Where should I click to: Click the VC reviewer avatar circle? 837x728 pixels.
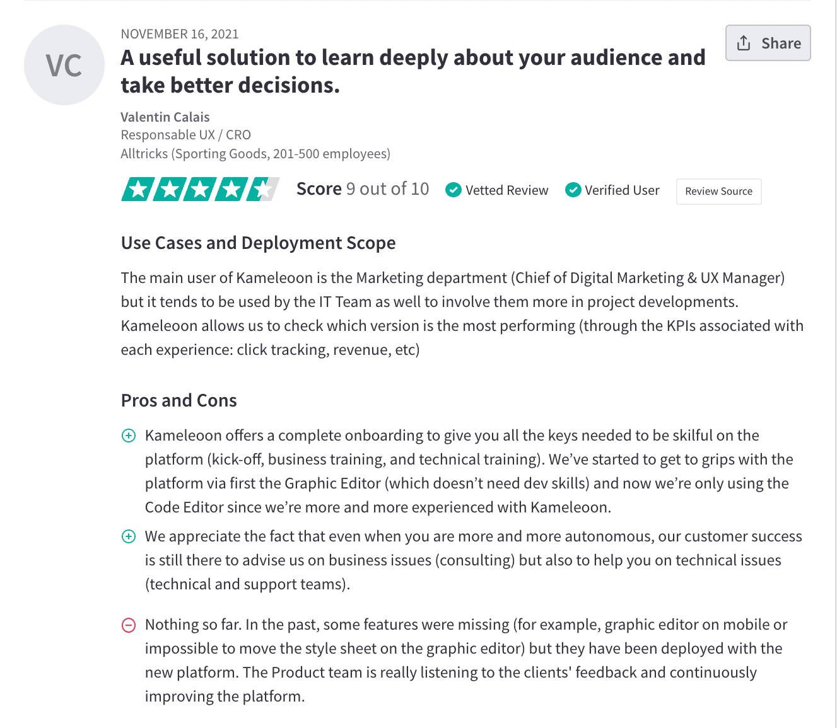pyautogui.click(x=64, y=65)
